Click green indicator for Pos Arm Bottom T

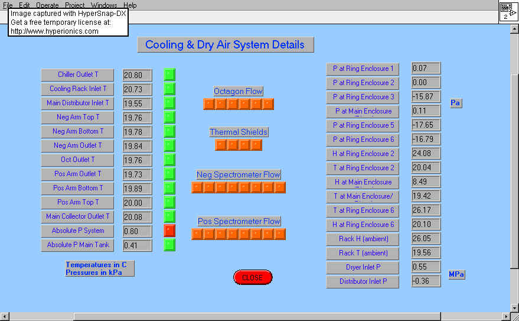click(169, 188)
